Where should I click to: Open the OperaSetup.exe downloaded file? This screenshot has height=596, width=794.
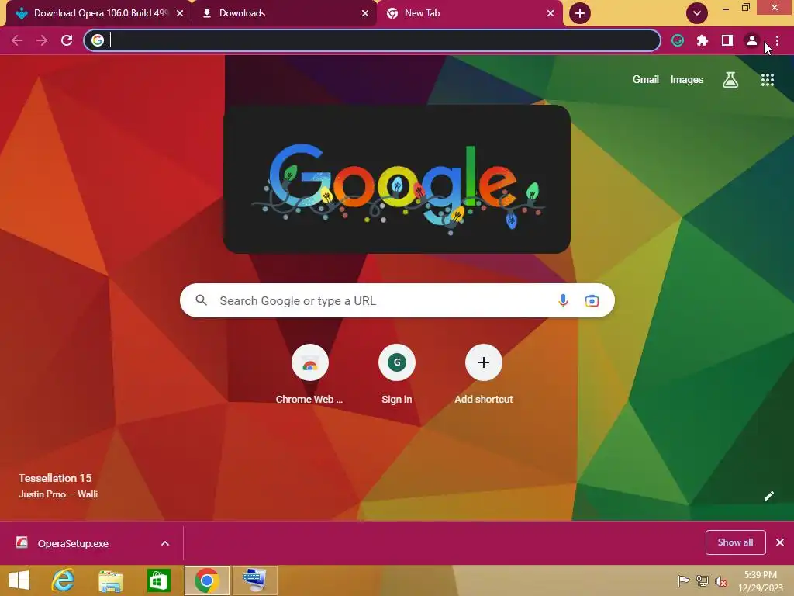(73, 543)
